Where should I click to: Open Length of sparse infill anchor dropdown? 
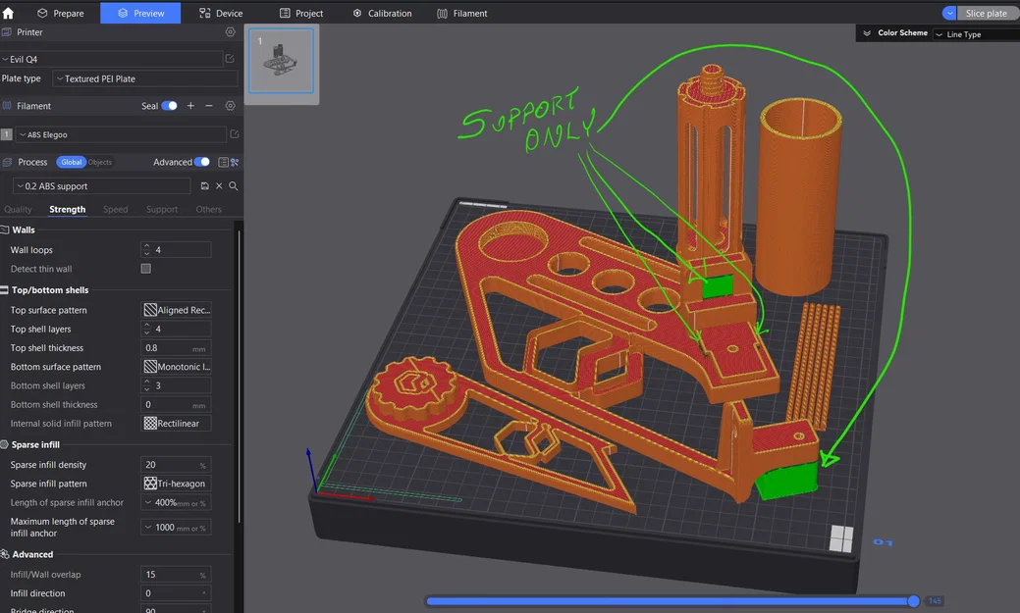177,502
